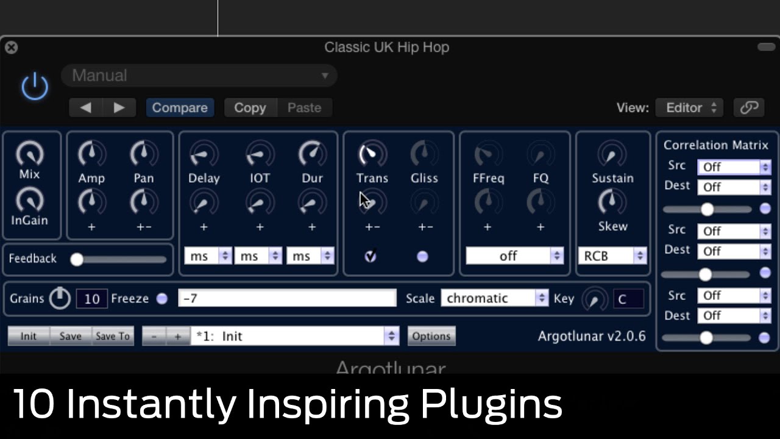Viewport: 780px width, 439px height.
Task: Click the Init button
Action: pos(29,336)
